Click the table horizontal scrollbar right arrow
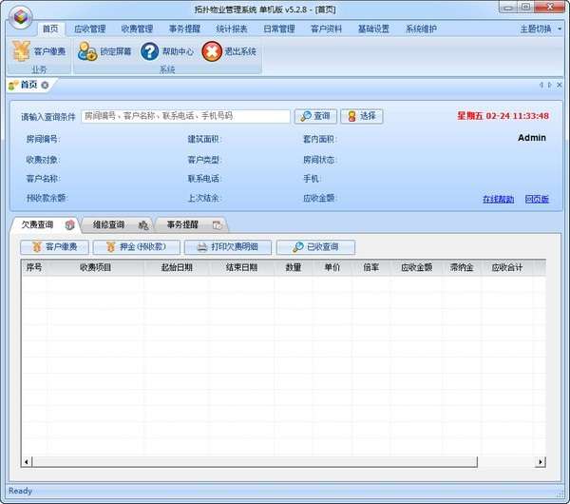Screen dimensions: 570x504 [x=541, y=462]
